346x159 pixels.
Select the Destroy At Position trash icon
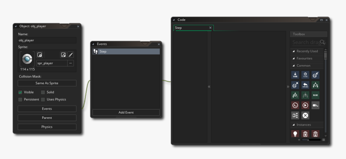pyautogui.click(x=315, y=134)
